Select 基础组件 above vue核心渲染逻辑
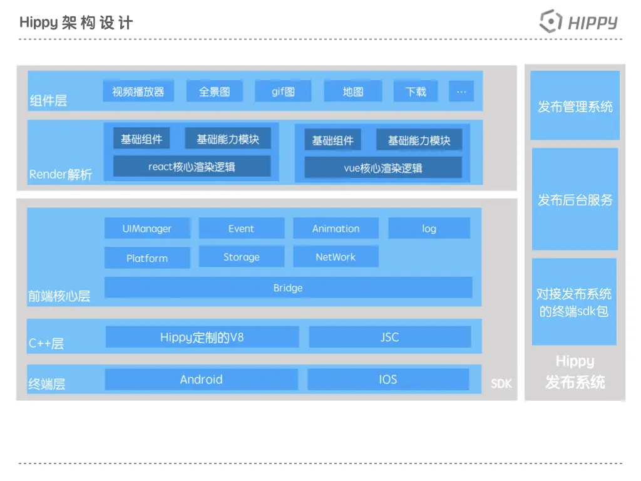This screenshot has width=641, height=481. click(333, 140)
